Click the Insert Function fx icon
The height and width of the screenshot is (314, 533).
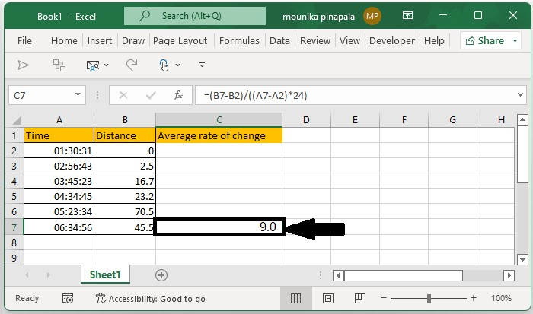[178, 96]
